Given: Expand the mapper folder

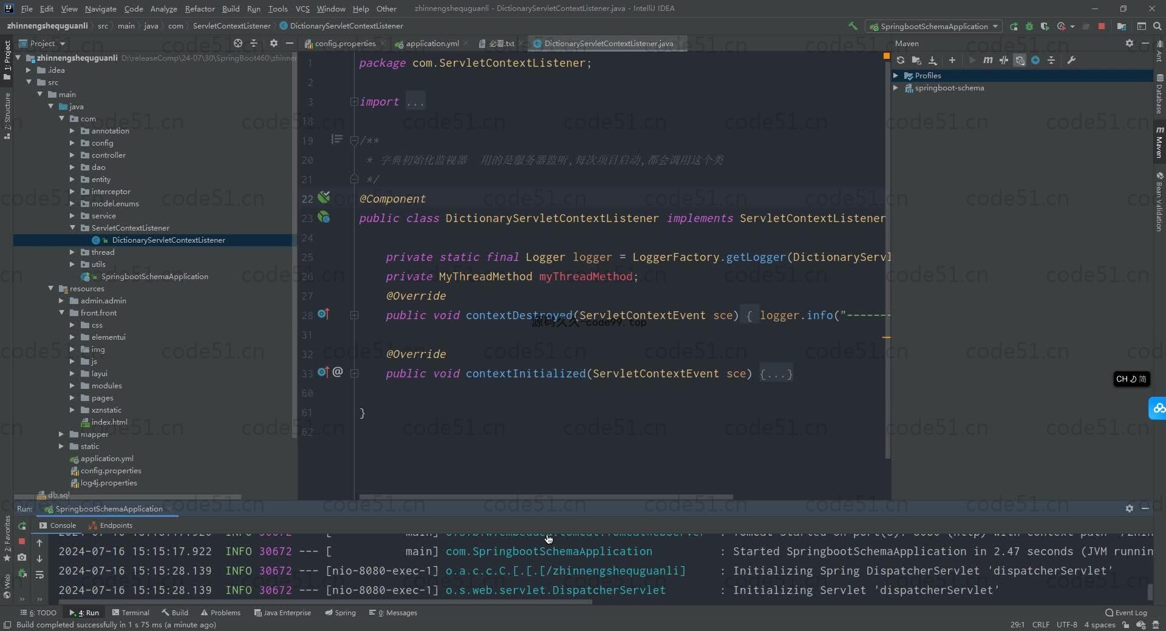Looking at the screenshot, I should click(61, 434).
